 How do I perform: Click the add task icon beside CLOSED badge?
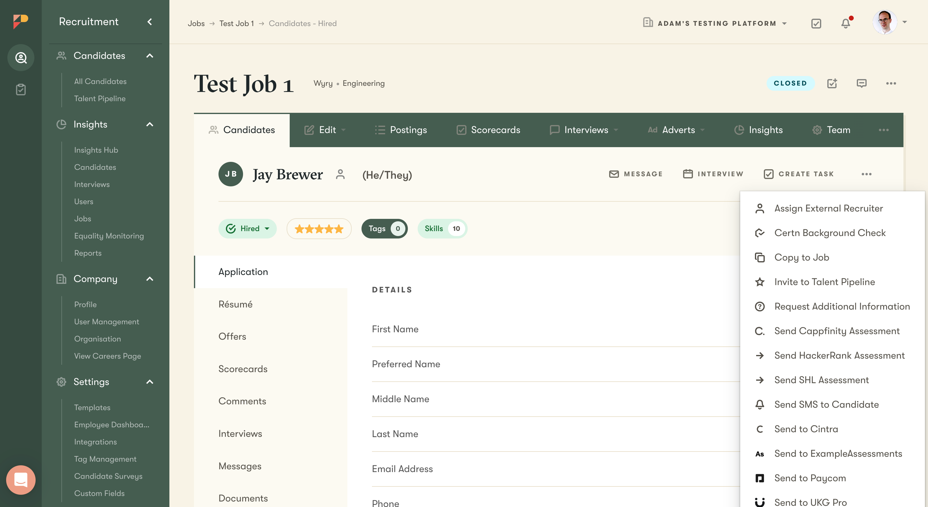[832, 83]
